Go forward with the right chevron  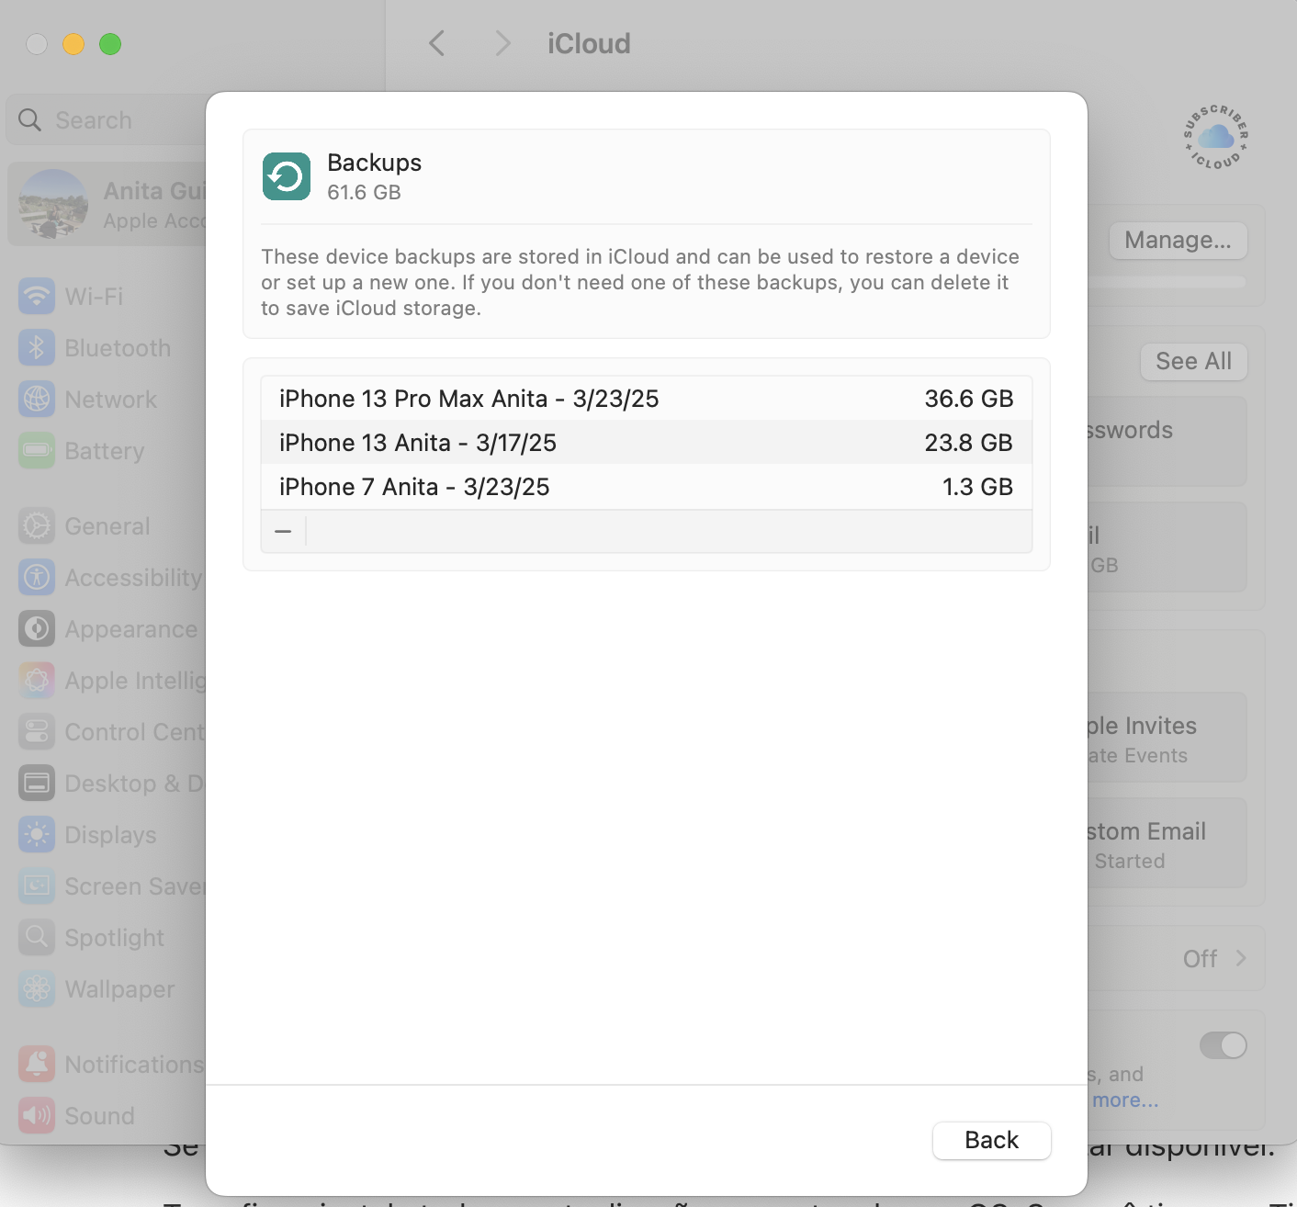(502, 43)
